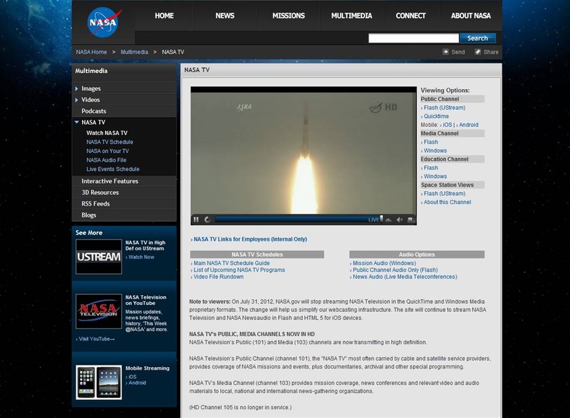Collapse the NASA TV section arrow

pyautogui.click(x=77, y=122)
